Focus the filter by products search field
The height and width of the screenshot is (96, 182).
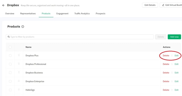(80, 37)
